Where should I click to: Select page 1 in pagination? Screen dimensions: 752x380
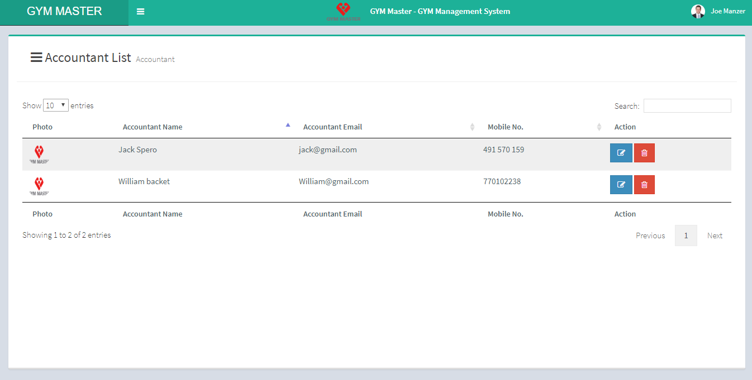click(686, 235)
